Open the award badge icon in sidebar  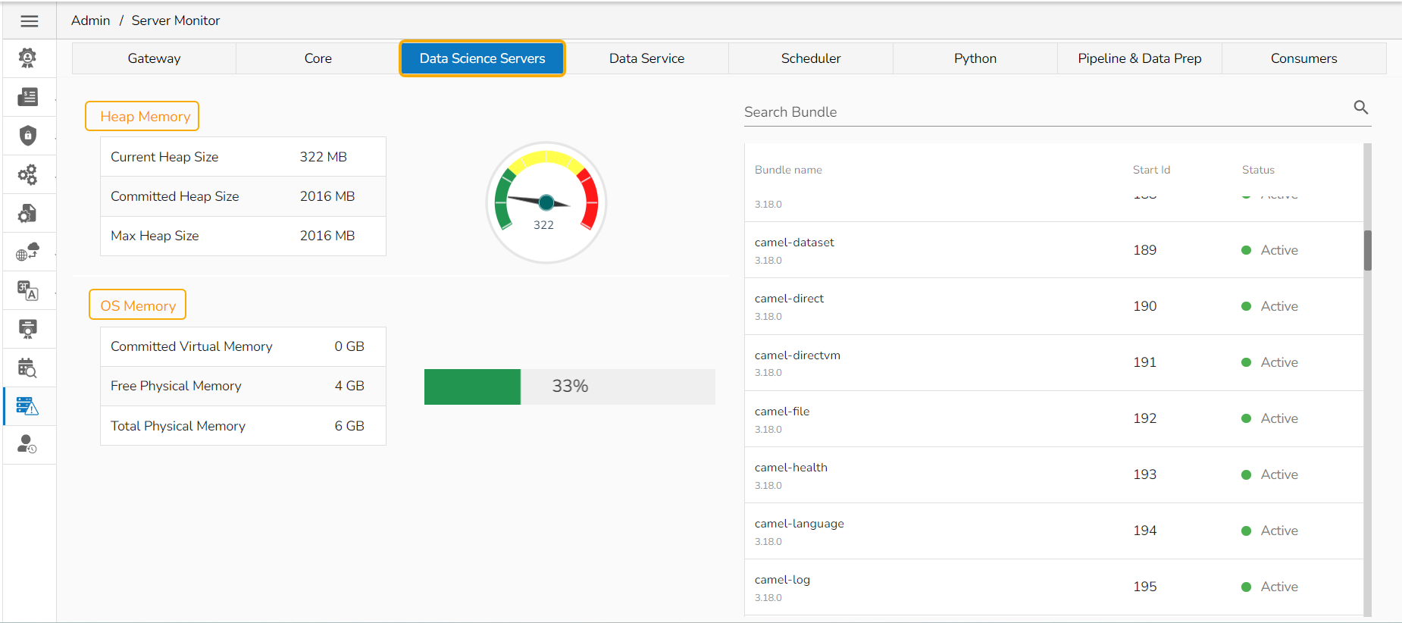point(28,329)
